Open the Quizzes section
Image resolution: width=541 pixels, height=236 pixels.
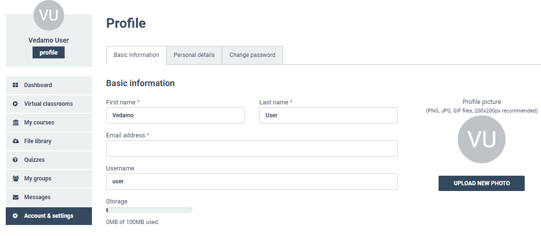[x=49, y=160]
